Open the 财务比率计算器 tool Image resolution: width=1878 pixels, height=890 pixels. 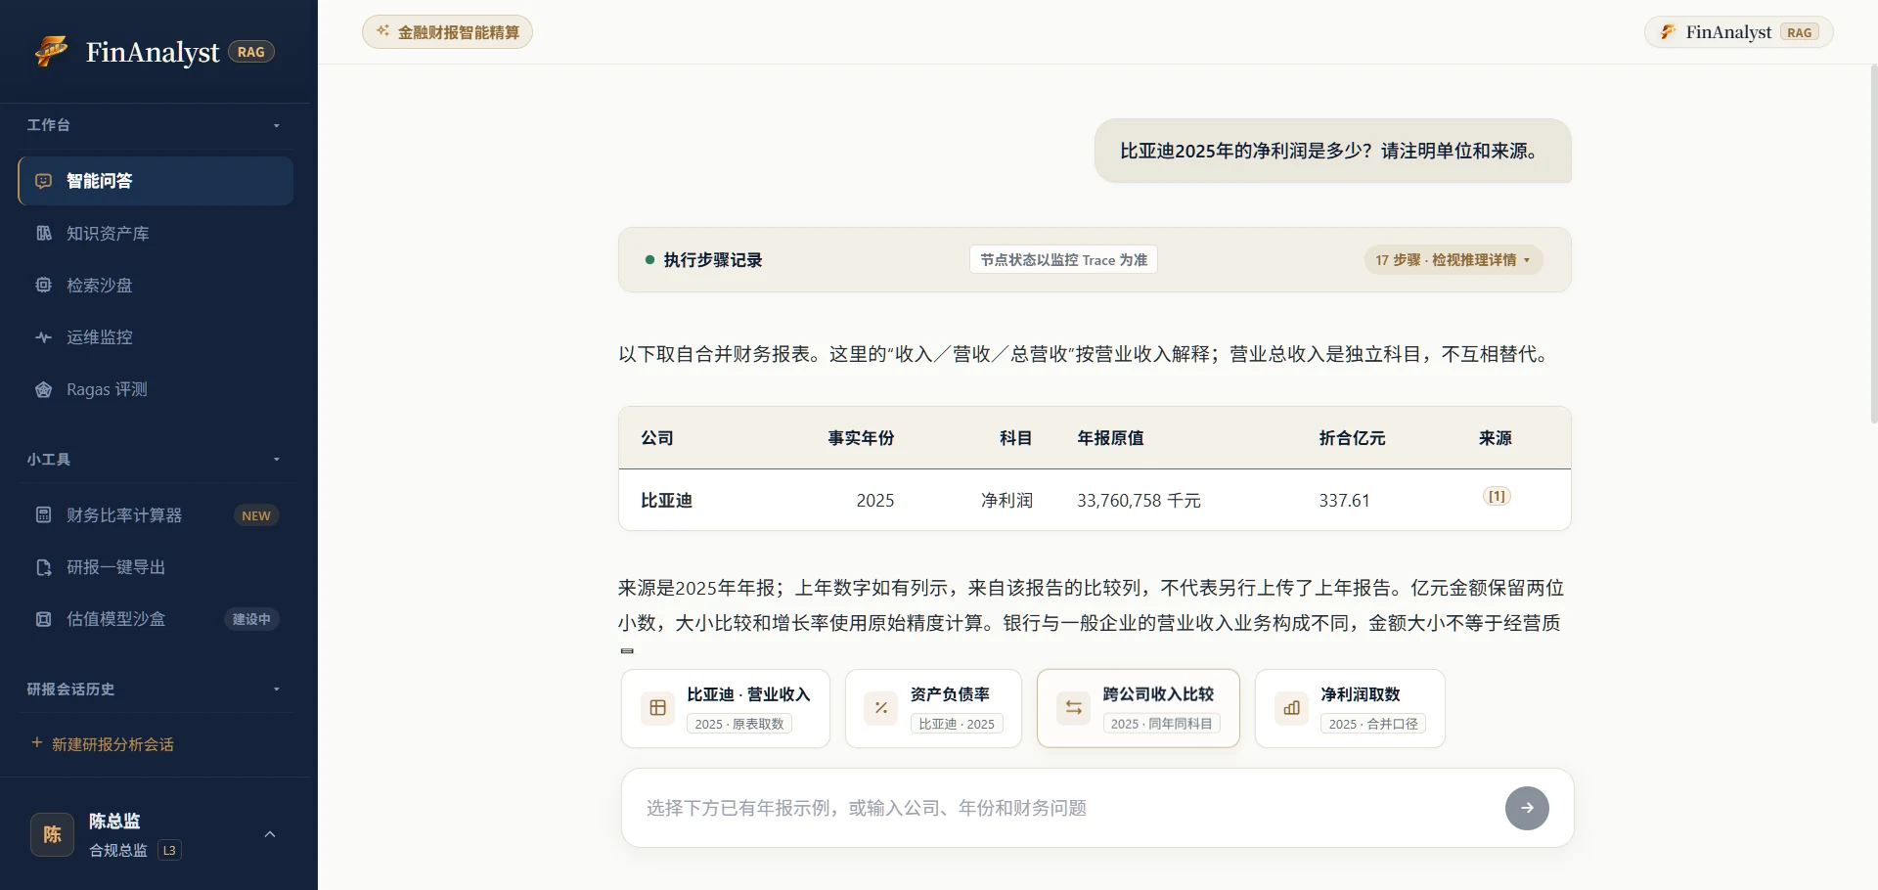[156, 514]
